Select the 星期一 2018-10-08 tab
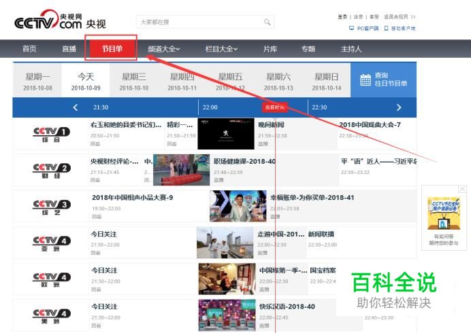 tap(37, 81)
